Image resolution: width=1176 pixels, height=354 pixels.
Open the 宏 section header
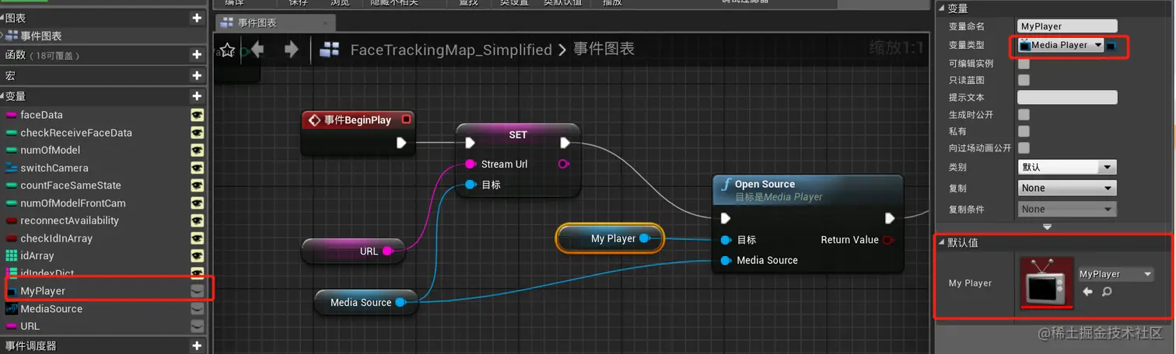(x=104, y=75)
